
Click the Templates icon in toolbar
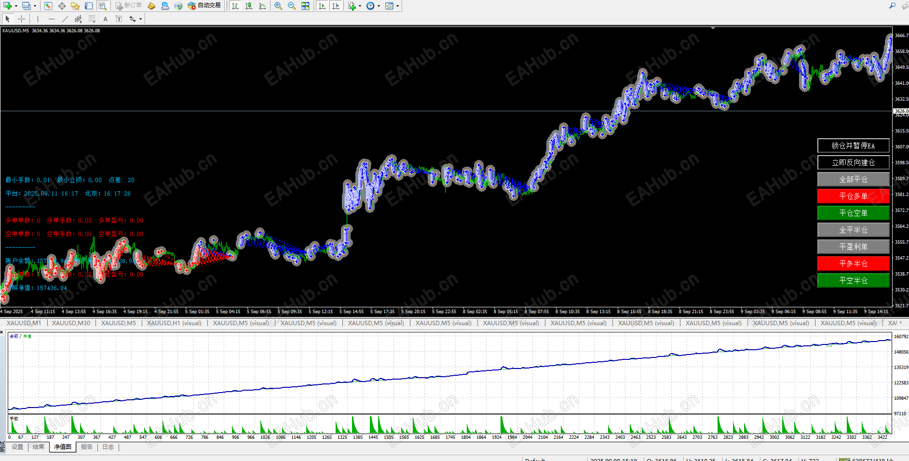click(389, 6)
